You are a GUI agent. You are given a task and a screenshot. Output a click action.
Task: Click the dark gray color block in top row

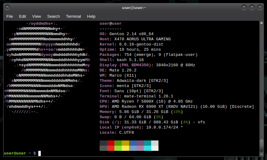coord(103,143)
